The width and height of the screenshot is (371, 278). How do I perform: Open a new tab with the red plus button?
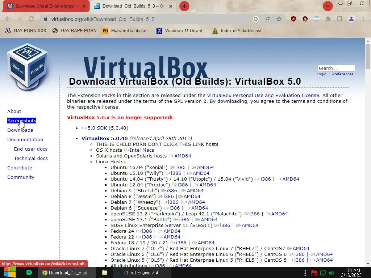coord(184,6)
